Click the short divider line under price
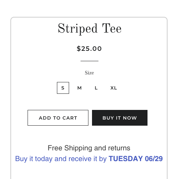The height and width of the screenshot is (179, 179). pos(89,61)
